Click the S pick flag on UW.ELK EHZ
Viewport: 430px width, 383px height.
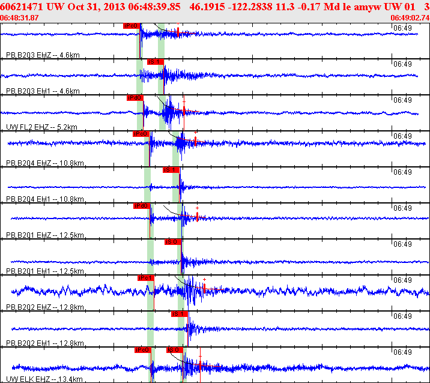tap(174, 350)
